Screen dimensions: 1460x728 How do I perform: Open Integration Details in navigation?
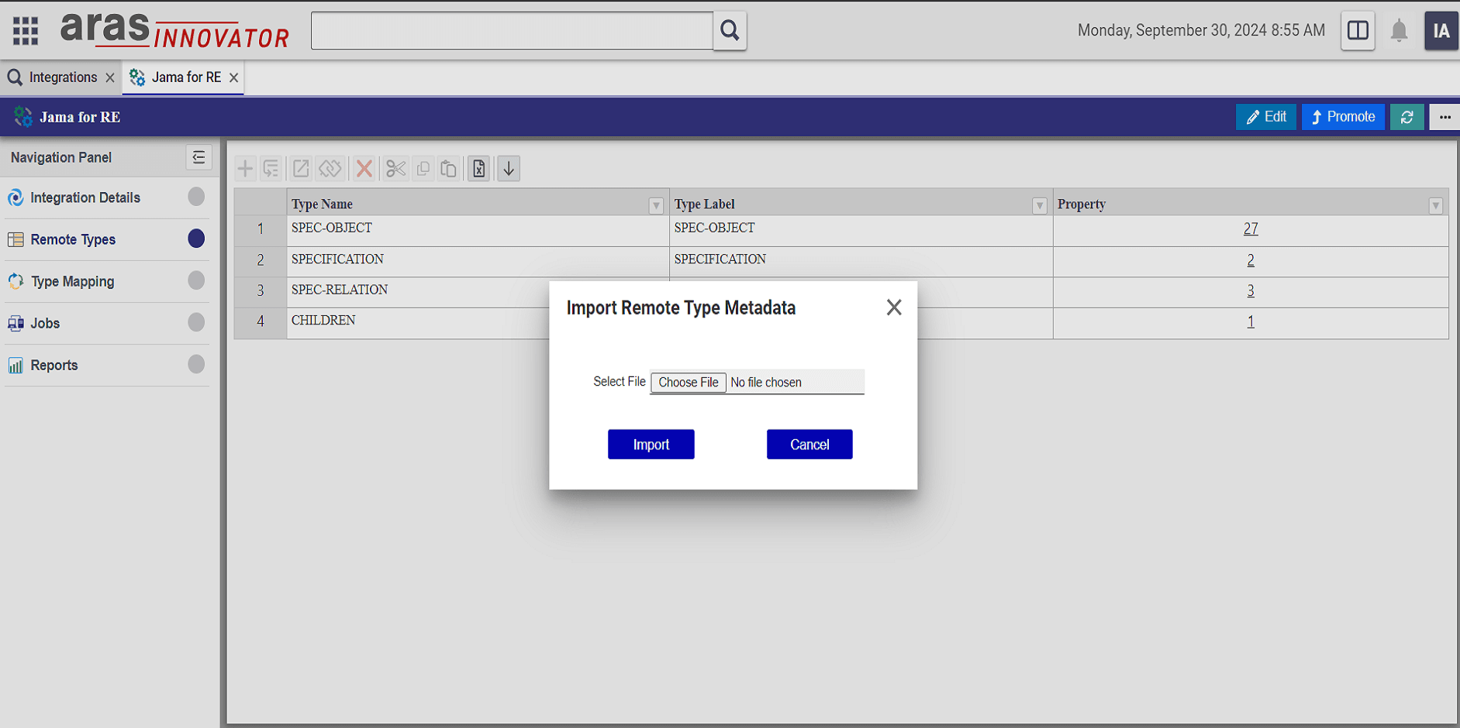point(85,197)
